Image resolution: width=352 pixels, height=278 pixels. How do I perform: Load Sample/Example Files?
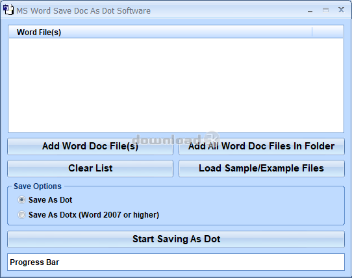pos(262,168)
